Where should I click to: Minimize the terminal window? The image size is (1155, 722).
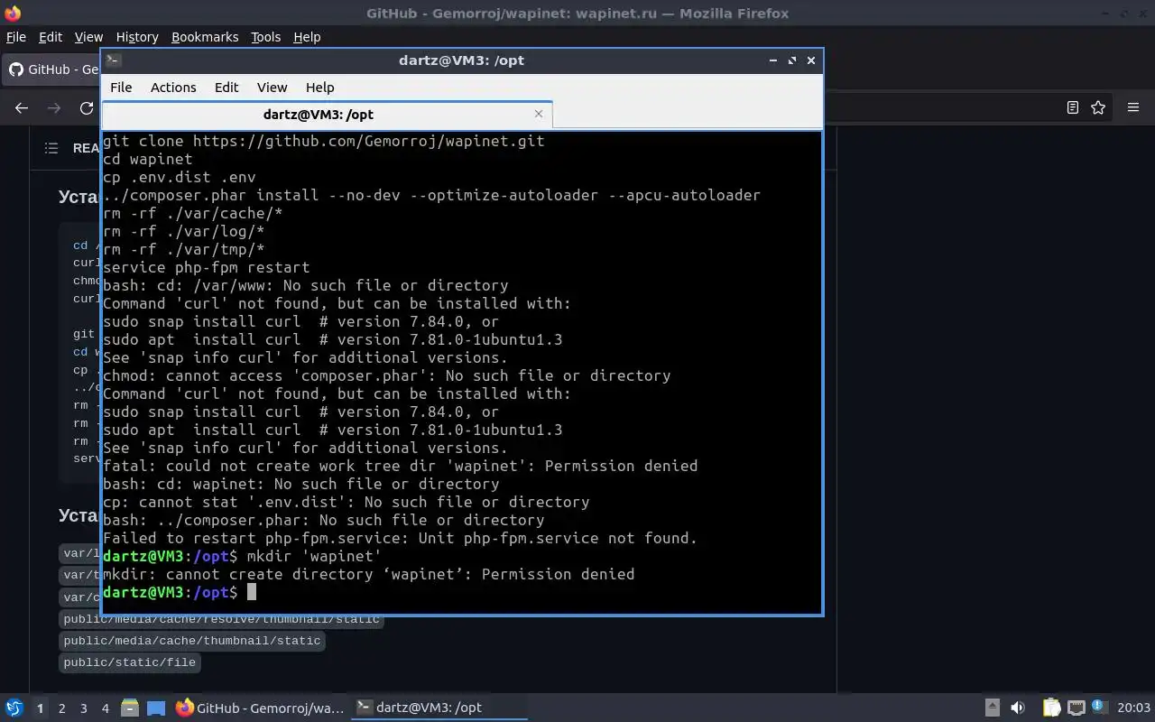(x=772, y=60)
